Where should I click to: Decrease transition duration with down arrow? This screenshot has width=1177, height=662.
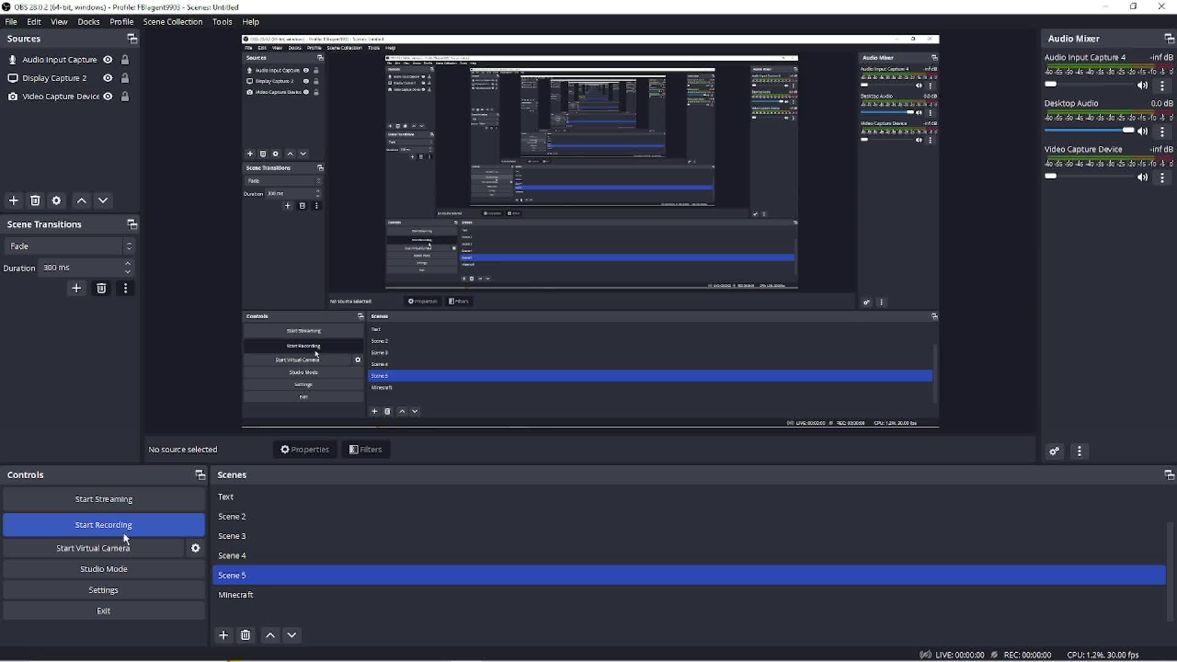(128, 272)
